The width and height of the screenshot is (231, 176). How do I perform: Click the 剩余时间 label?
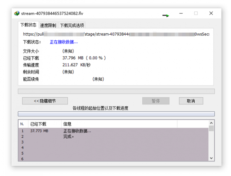click(x=31, y=72)
